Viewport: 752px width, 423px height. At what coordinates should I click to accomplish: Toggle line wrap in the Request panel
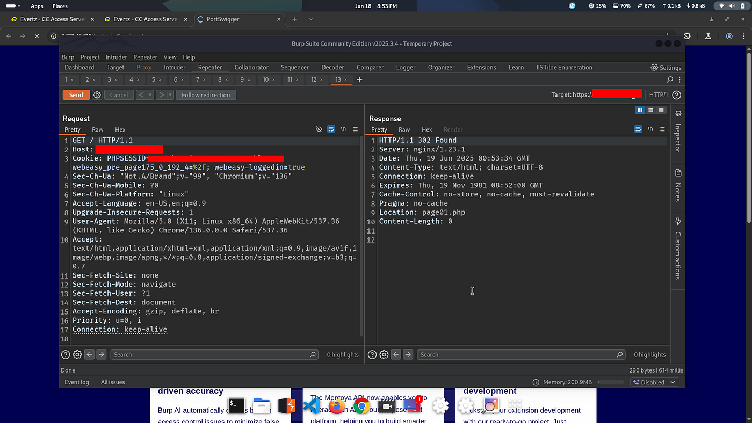[x=331, y=129]
